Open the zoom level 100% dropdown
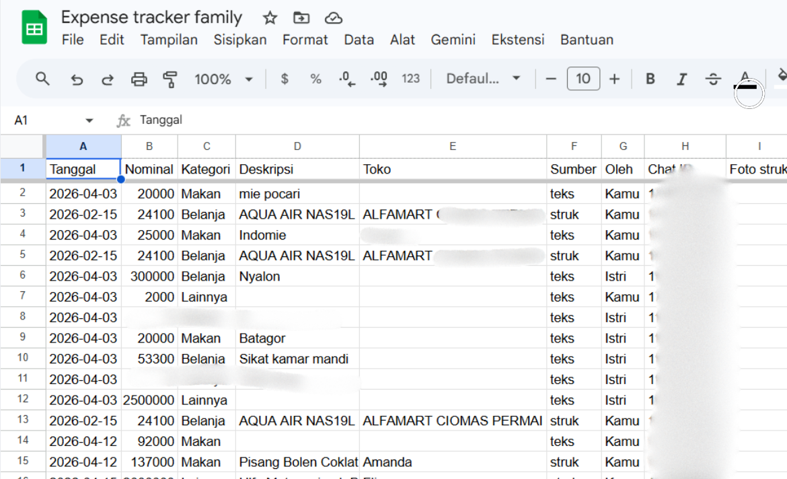The image size is (787, 479). (223, 79)
